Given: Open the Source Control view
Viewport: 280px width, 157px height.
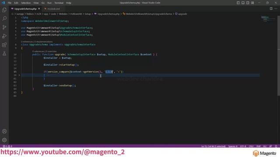Looking at the screenshot, I should click(x=4, y=27).
